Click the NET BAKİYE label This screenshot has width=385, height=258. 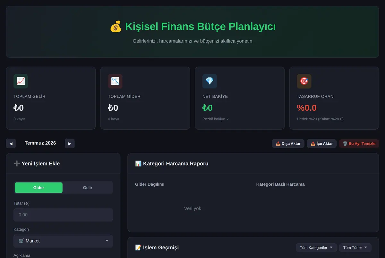click(215, 96)
